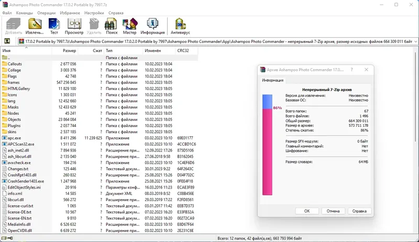419x242 pixels.
Task: Sort by the Сжат column header
Action: [91, 50]
